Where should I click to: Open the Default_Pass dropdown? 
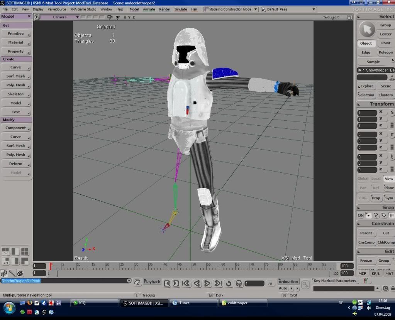[x=289, y=9]
